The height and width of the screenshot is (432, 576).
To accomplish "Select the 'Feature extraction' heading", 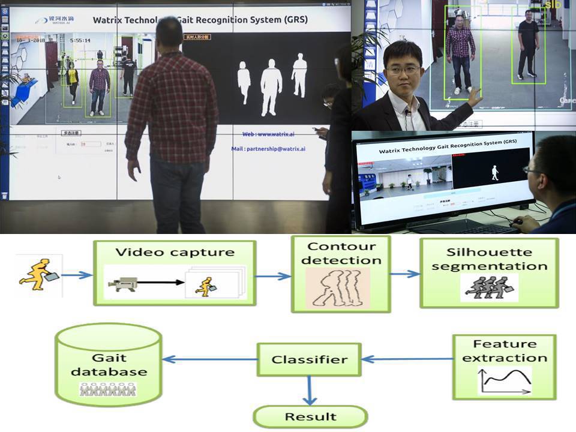I will point(505,351).
